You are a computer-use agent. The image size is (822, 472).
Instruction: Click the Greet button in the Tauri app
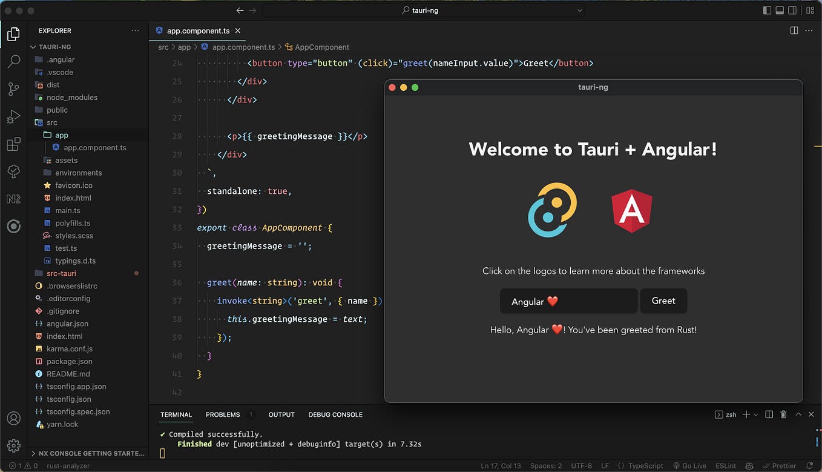663,301
